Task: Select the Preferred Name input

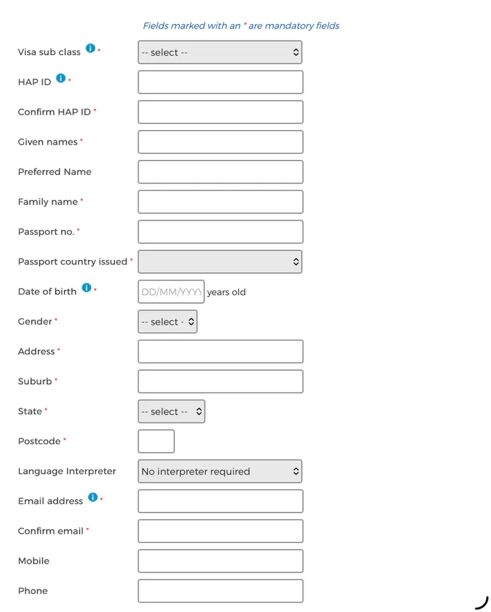Action: 220,172
